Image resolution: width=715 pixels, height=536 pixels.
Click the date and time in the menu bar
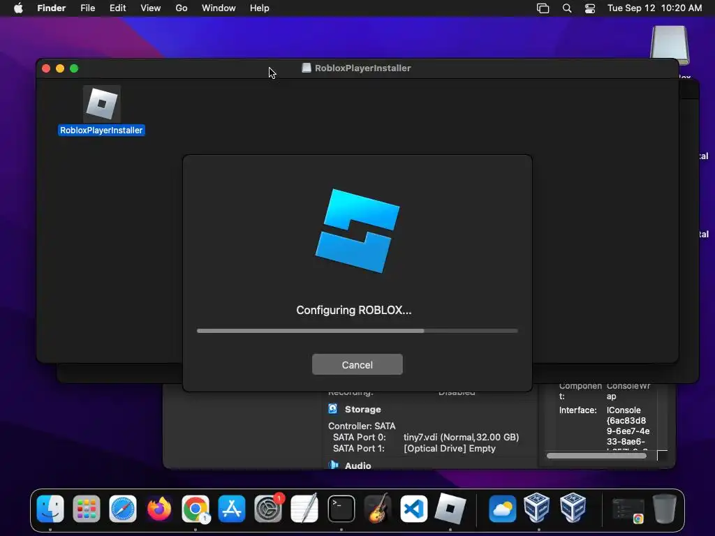click(654, 8)
